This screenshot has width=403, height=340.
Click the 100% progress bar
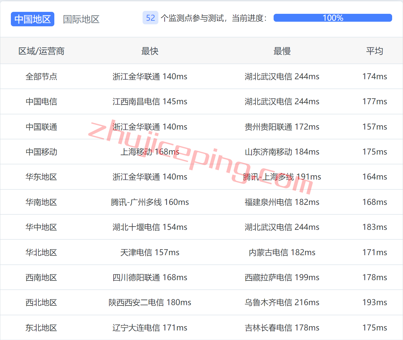click(x=333, y=18)
